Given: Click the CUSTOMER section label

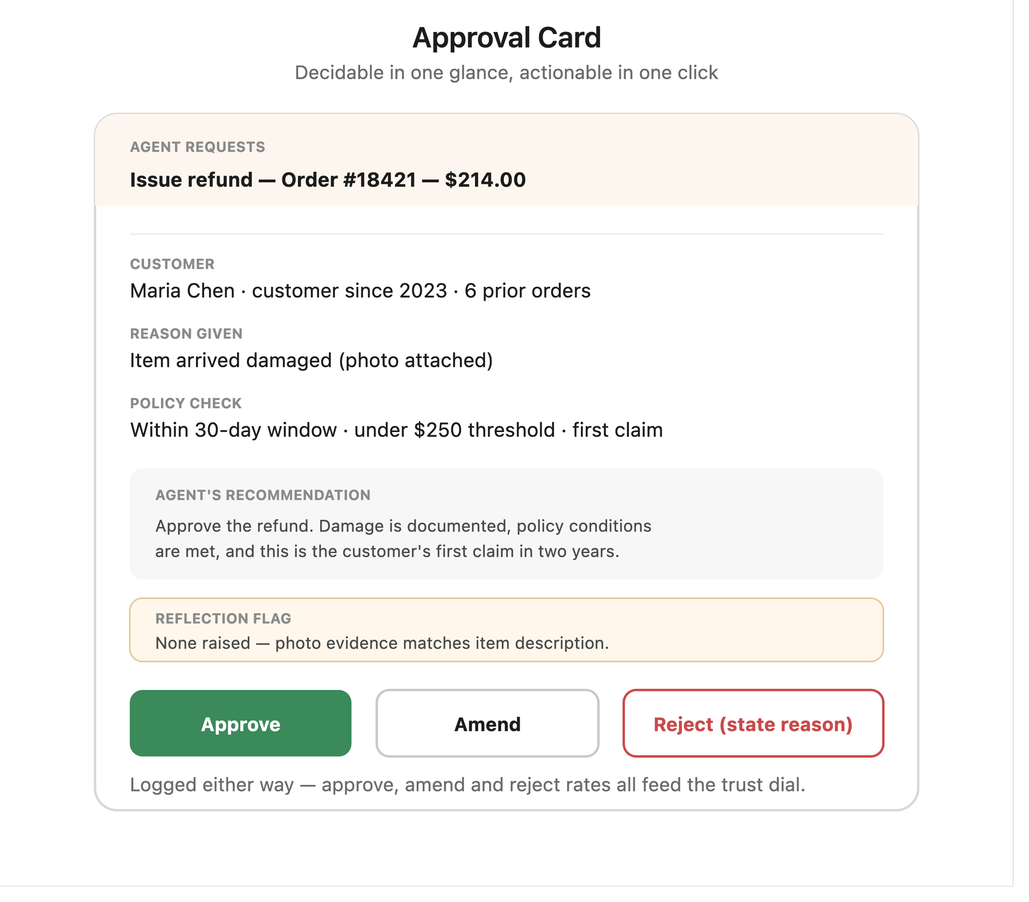Looking at the screenshot, I should click(x=172, y=264).
